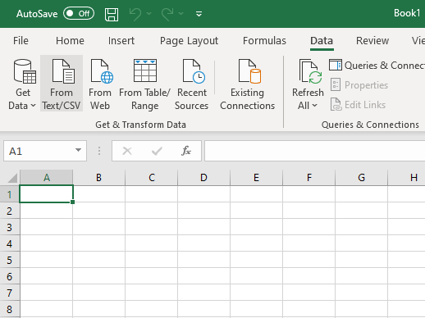Select row 7 header
425x318 pixels.
tap(10, 293)
